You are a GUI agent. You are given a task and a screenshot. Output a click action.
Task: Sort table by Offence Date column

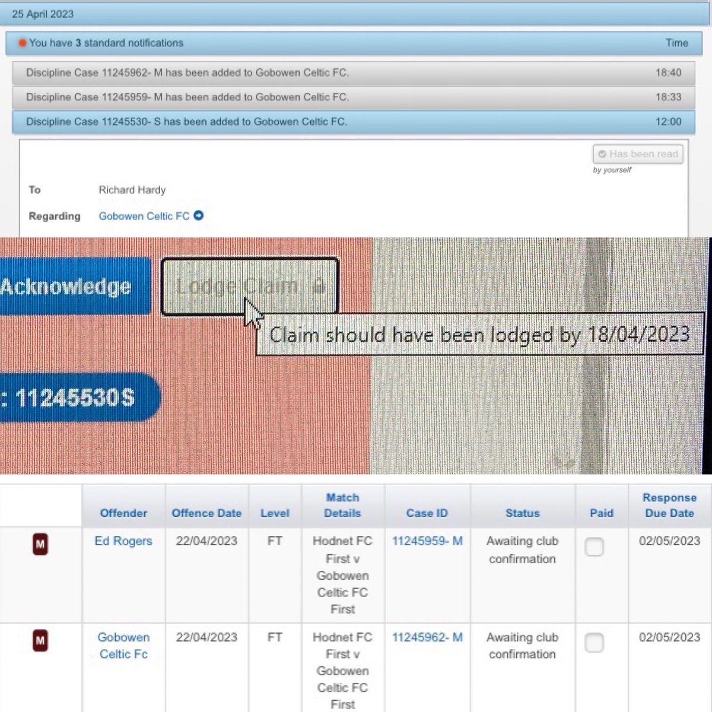click(x=206, y=513)
